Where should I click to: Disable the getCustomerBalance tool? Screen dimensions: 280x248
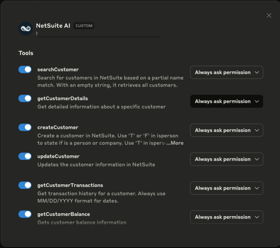25,214
